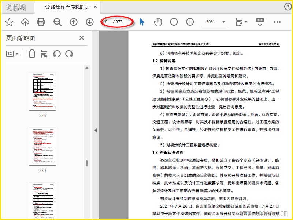Zoom out with the minus button

coord(174,22)
